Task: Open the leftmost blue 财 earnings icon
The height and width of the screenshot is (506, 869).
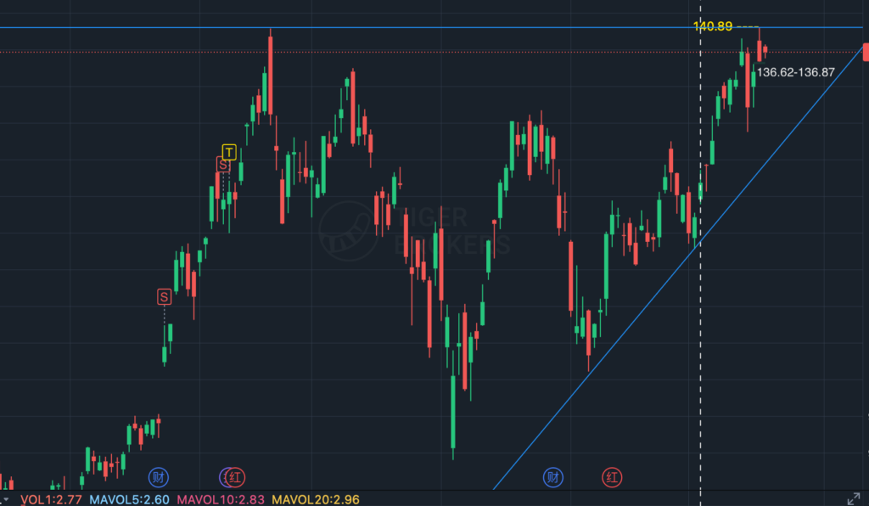Action: [158, 477]
